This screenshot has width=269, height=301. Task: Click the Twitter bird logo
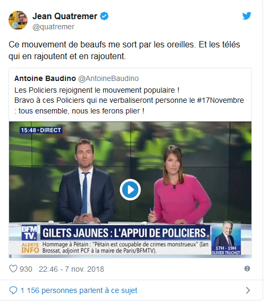point(247,16)
